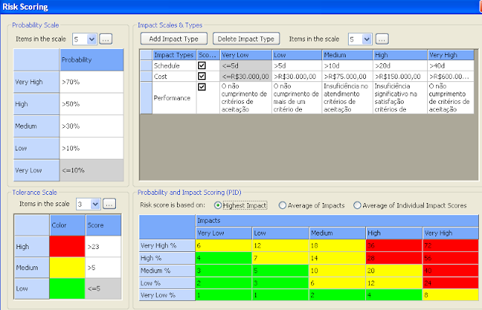This screenshot has width=482, height=310.
Task: Toggle the Performance score checkbox
Action: click(x=202, y=87)
